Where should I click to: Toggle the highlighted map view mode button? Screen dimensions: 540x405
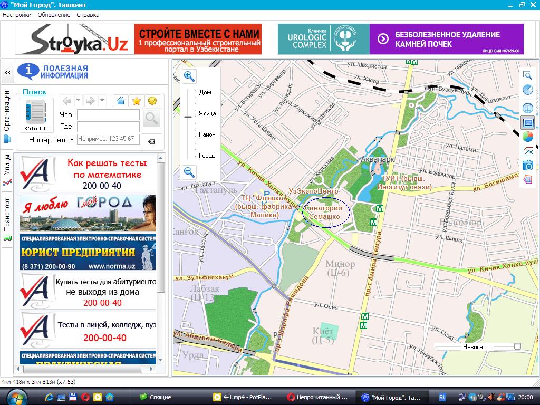527,123
